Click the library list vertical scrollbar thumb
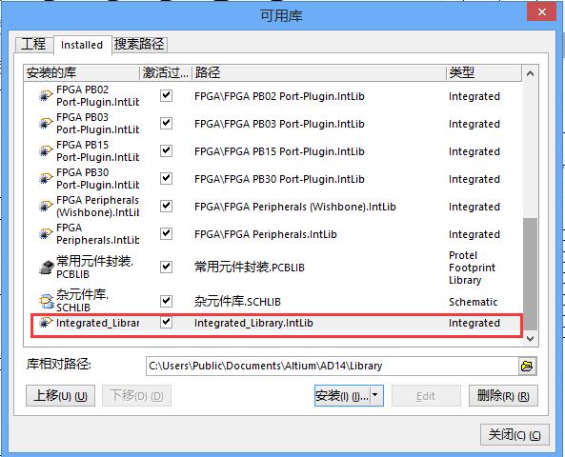The image size is (565, 457). pyautogui.click(x=530, y=273)
